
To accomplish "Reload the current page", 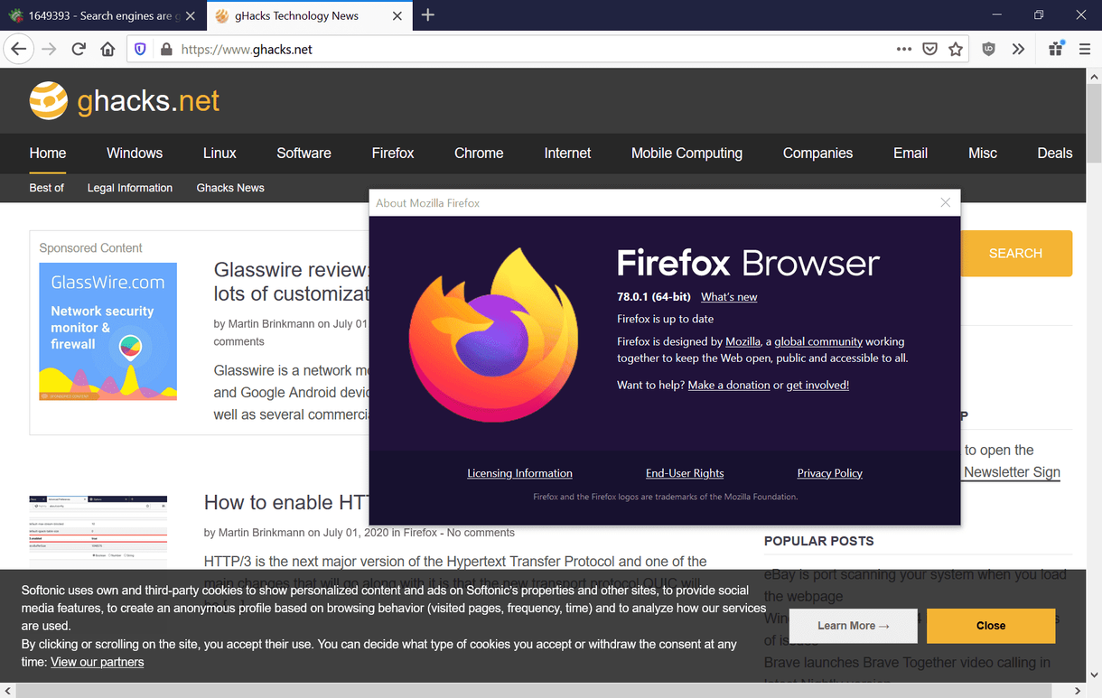I will click(79, 49).
